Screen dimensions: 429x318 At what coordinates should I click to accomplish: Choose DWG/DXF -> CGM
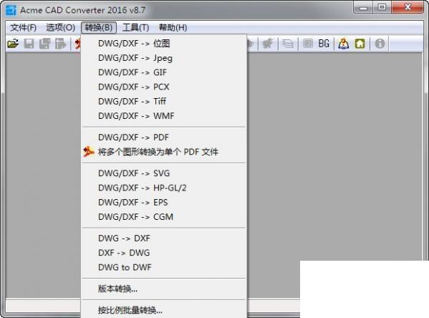point(164,217)
